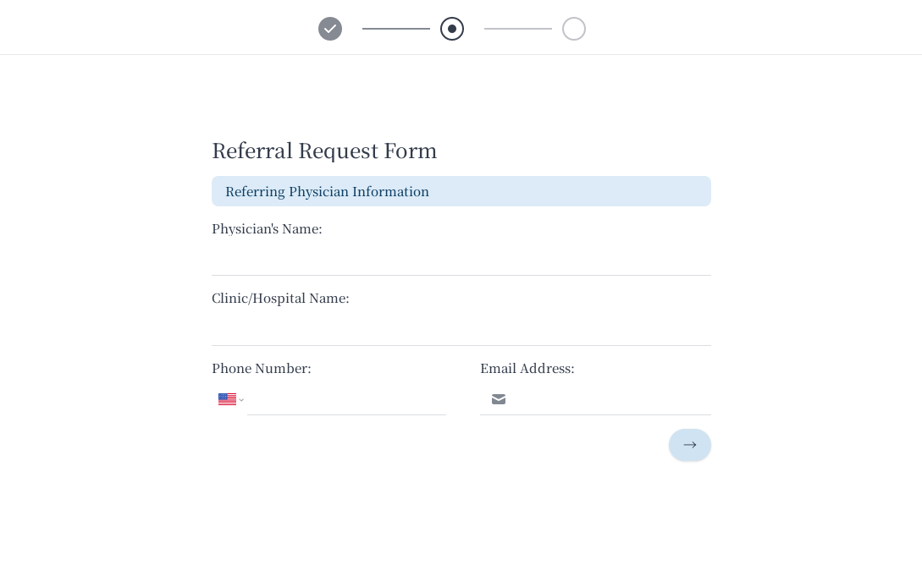Click the light progress line before step three
The image size is (922, 576).
[518, 29]
